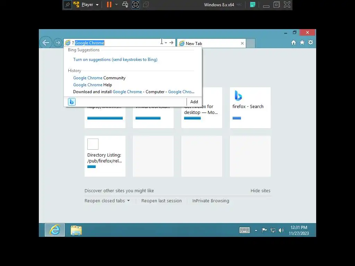Open Favorites star icon
The height and width of the screenshot is (266, 355).
(302, 42)
